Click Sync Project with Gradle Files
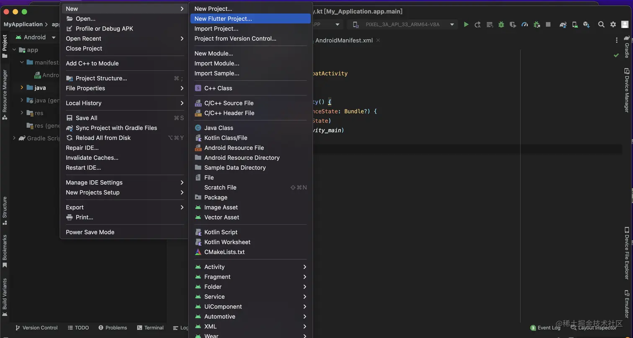Viewport: 633px width, 338px height. click(125, 128)
